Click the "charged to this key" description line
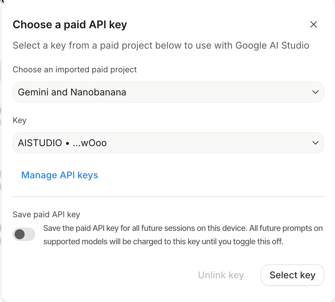This screenshot has width=335, height=302. tap(163, 242)
